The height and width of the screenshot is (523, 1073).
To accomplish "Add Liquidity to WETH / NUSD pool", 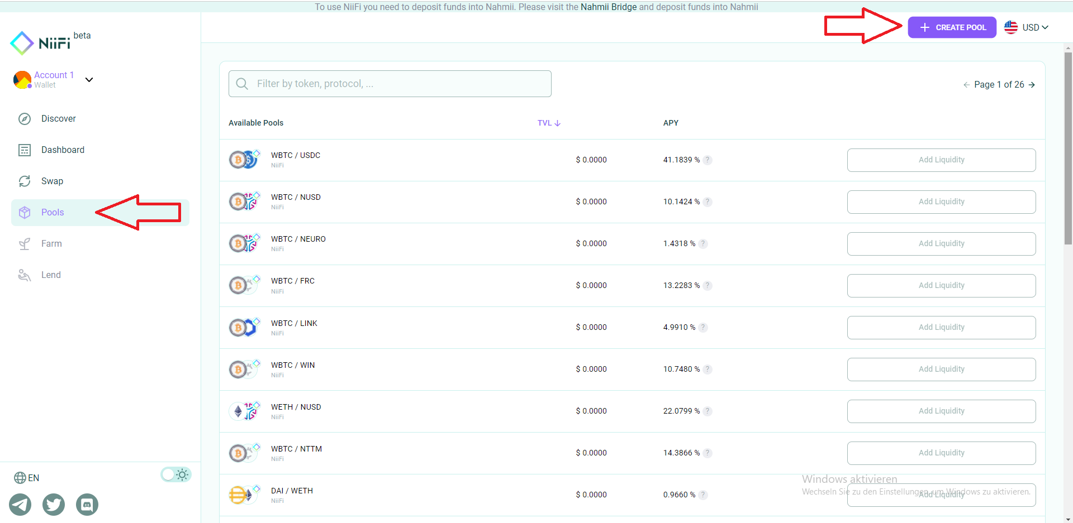I will tap(941, 411).
